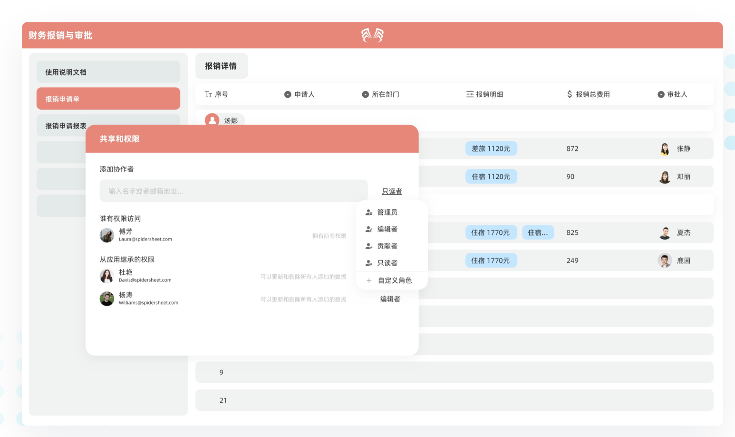Viewport: 735px width, 437px height.
Task: Click Davis@spidersheet.com email
Action: [x=145, y=280]
